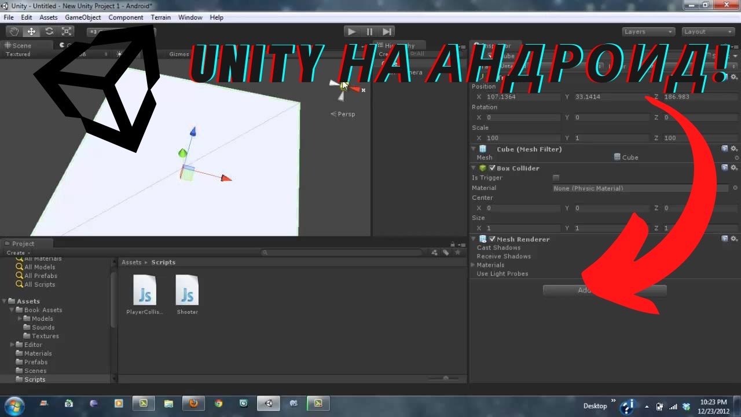Open the GameObject menu
This screenshot has width=741, height=417.
point(83,17)
